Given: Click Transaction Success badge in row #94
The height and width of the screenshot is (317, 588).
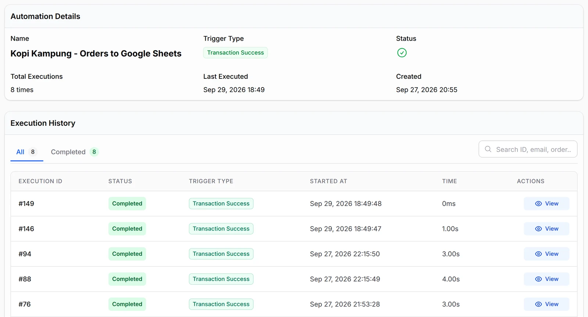Looking at the screenshot, I should click(x=221, y=254).
